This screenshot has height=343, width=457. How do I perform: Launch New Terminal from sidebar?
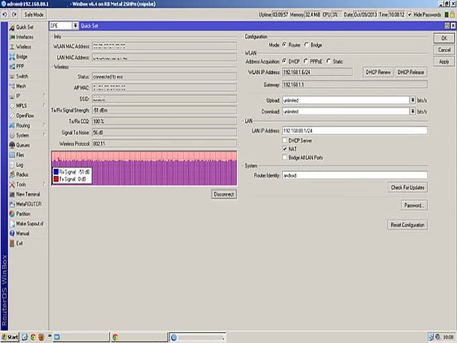point(11,194)
